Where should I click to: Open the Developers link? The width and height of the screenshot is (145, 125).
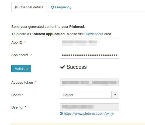tap(94, 34)
